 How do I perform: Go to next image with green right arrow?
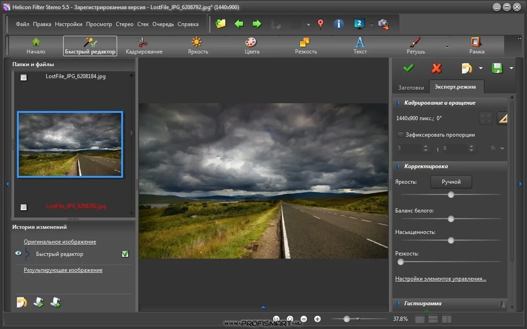pos(257,24)
